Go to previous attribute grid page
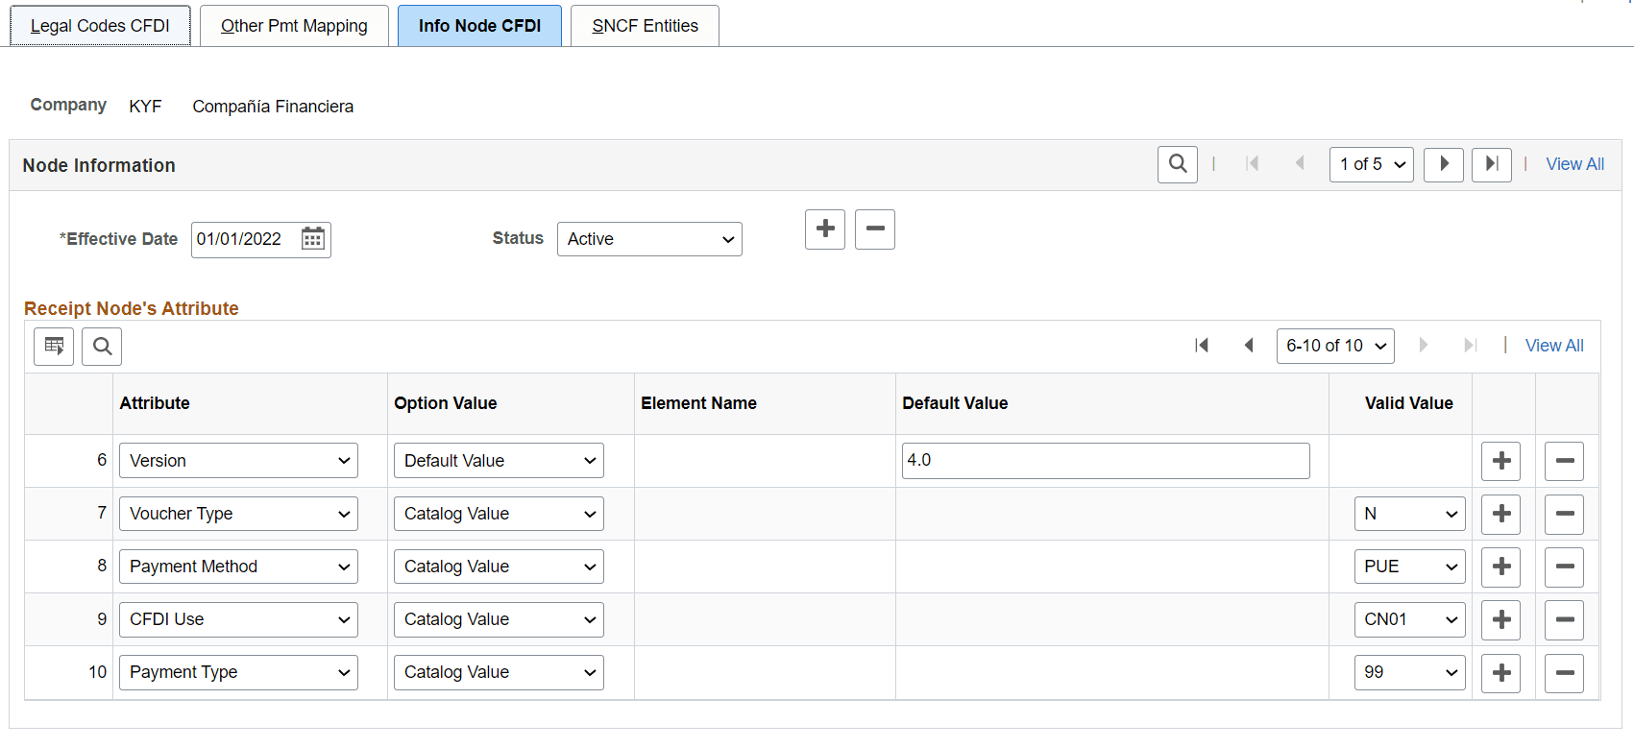The width and height of the screenshot is (1634, 748). [x=1249, y=346]
